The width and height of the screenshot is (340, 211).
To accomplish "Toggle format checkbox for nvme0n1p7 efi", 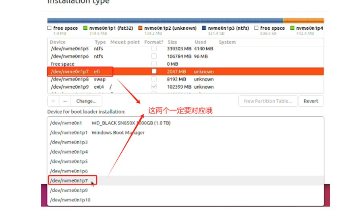I will click(154, 71).
